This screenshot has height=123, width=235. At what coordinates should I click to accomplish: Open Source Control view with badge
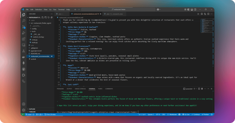pyautogui.click(x=23, y=27)
